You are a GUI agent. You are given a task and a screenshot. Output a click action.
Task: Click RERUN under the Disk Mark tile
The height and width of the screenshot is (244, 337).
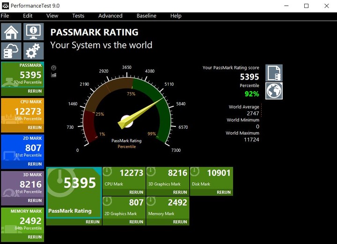pos(224,192)
